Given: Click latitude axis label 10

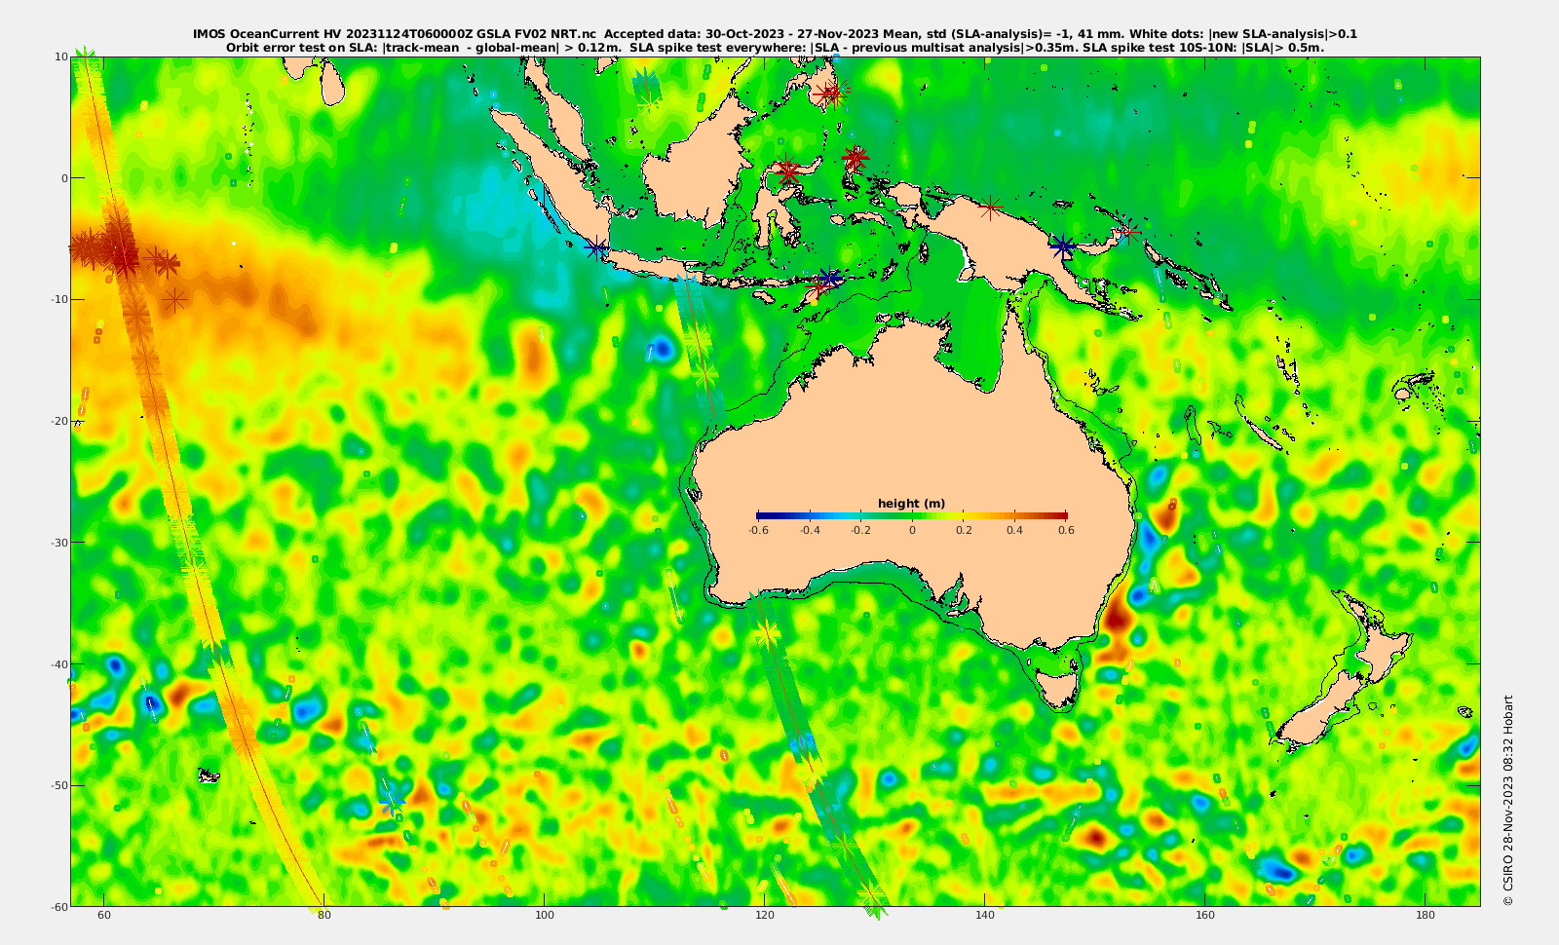Looking at the screenshot, I should [60, 57].
